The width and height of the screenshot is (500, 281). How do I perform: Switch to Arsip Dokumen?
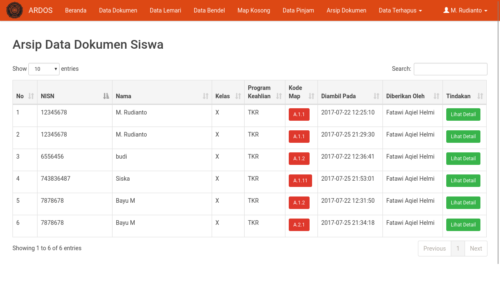[346, 10]
